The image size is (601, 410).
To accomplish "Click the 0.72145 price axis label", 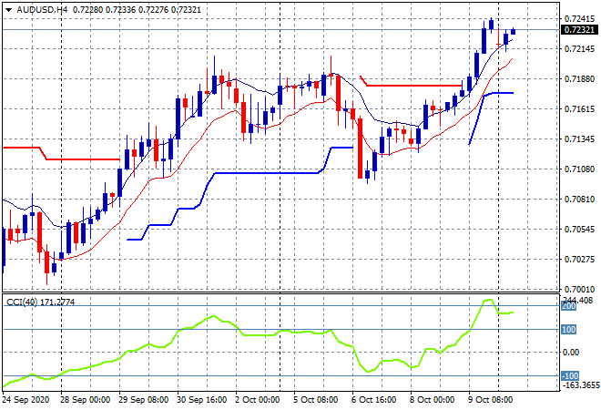I will 579,48.
